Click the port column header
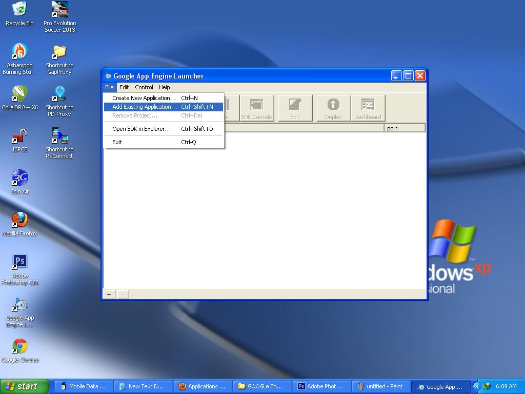 [405, 128]
